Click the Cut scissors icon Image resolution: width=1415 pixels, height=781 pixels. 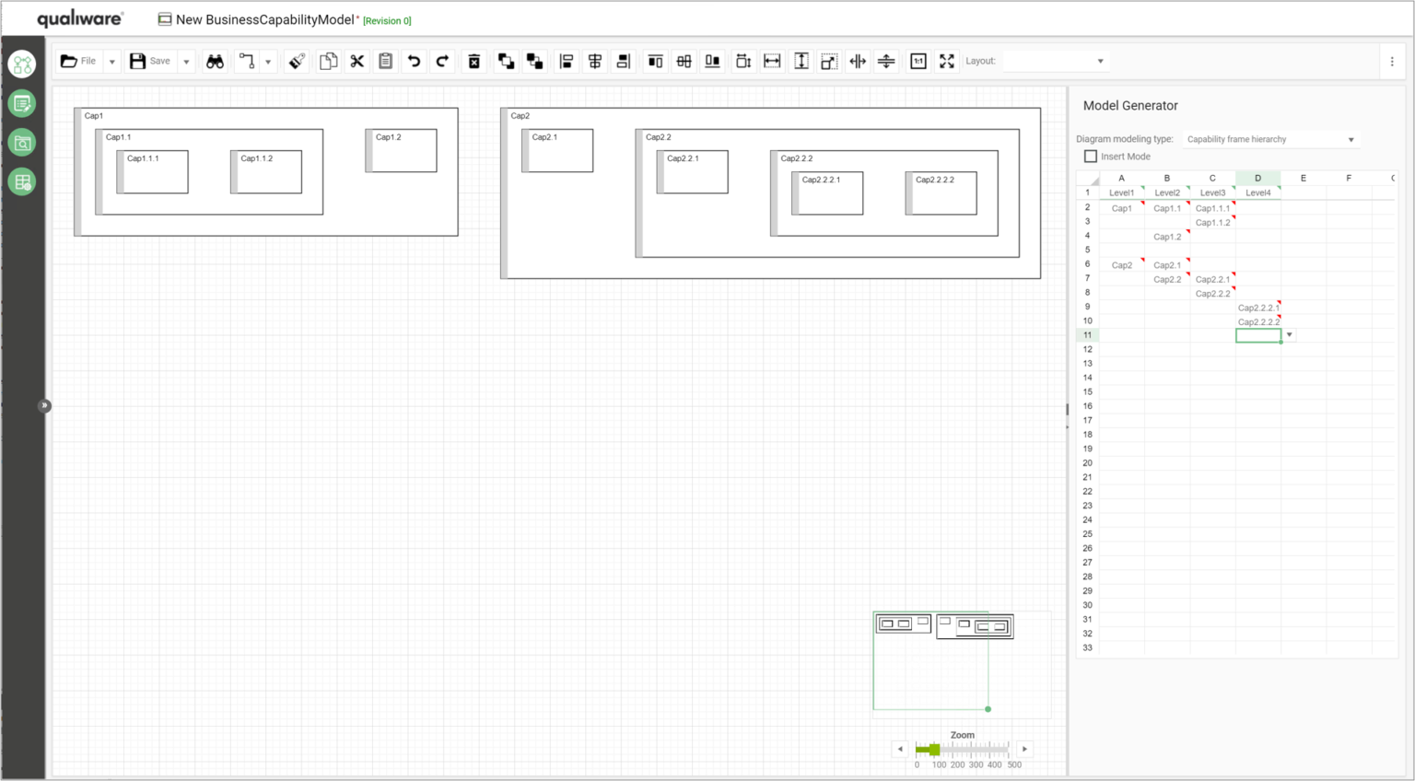point(357,61)
